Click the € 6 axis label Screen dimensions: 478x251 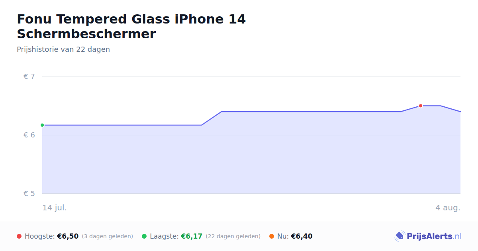point(29,135)
